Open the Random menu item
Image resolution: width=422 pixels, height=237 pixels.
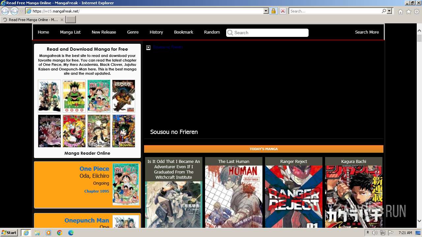[x=212, y=32]
